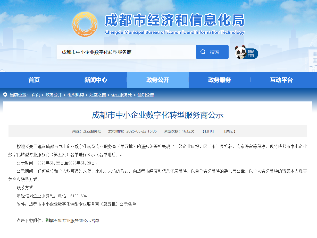Open 处室之窗 breadcrumb link
This screenshot has width=317, height=238.
tap(97, 95)
